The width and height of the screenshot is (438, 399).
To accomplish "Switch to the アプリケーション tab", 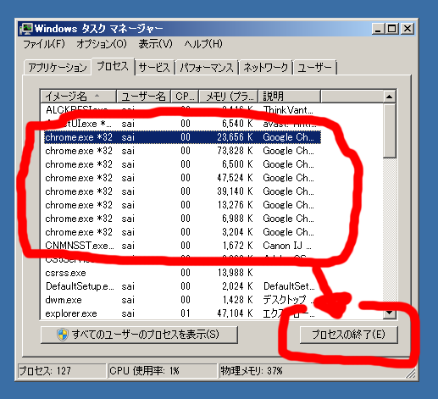I will point(58,68).
